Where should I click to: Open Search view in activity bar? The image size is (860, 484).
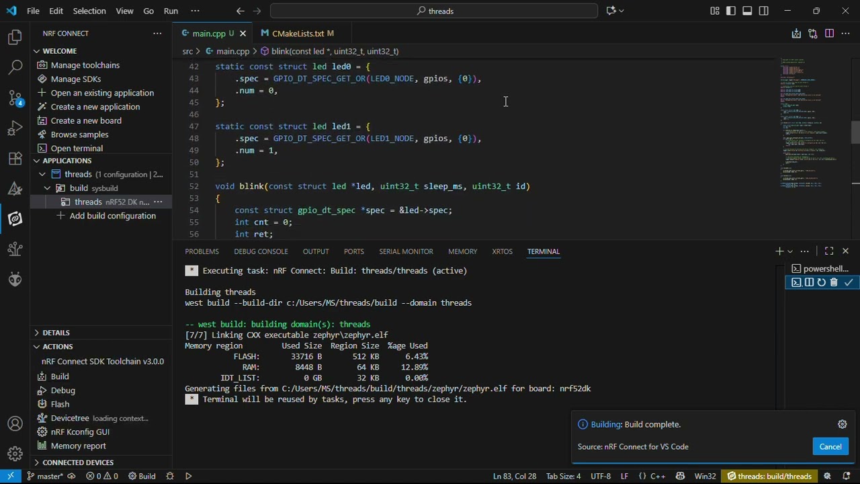15,67
